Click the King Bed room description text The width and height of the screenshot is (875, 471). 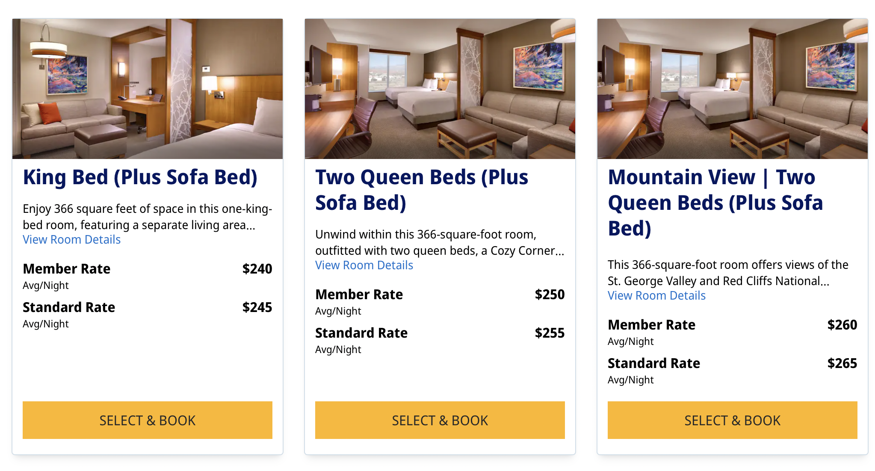(x=147, y=217)
